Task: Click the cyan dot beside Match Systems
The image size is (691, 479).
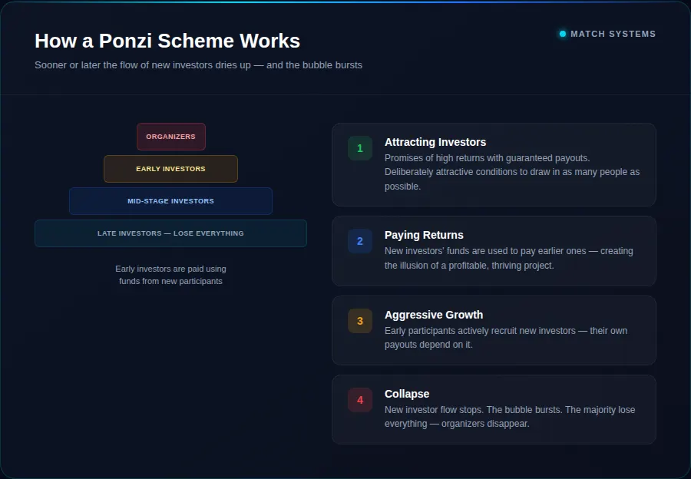Action: [563, 34]
